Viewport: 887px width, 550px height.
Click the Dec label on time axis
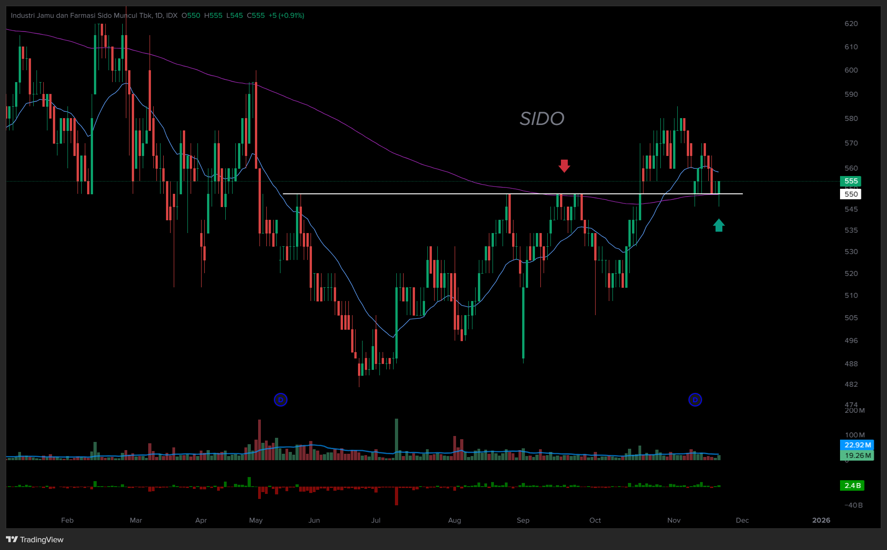[x=742, y=520]
